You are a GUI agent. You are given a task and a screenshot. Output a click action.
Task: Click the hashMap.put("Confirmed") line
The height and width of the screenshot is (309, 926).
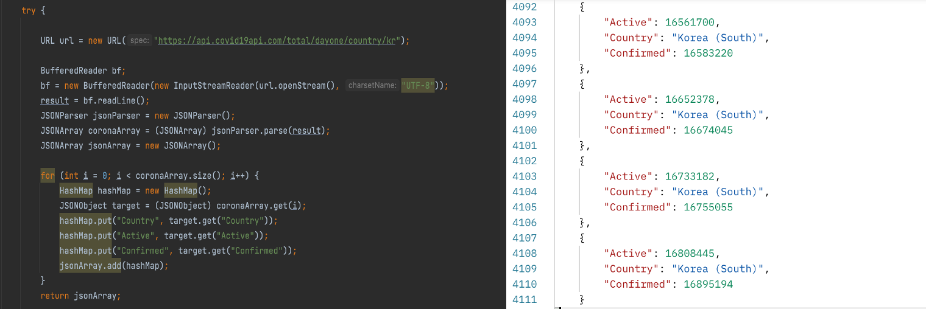click(178, 251)
